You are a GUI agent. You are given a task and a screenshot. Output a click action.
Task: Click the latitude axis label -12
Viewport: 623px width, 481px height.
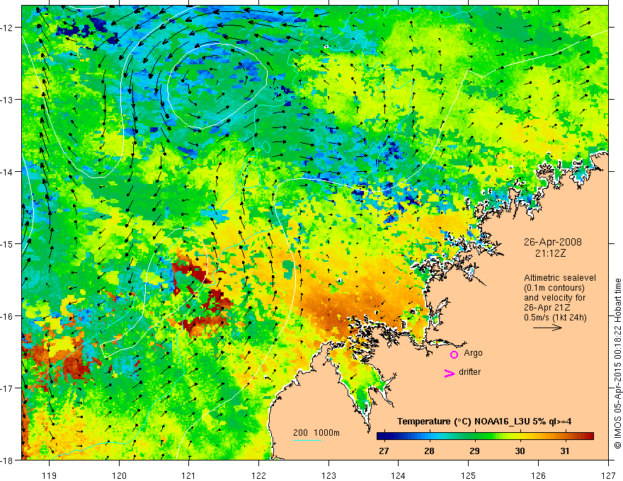pyautogui.click(x=7, y=28)
